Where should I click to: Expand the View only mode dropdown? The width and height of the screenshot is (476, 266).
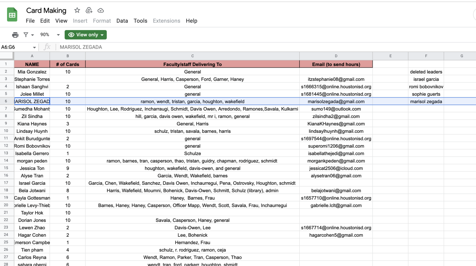pyautogui.click(x=86, y=35)
